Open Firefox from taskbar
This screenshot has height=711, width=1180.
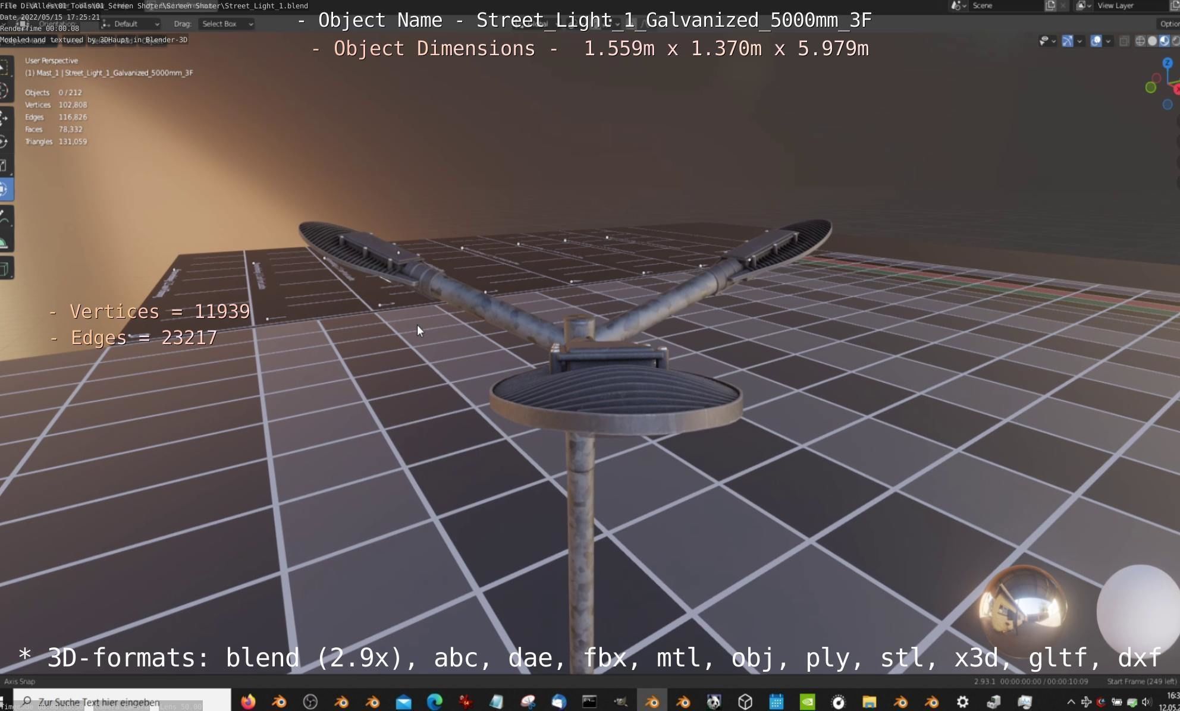248,702
